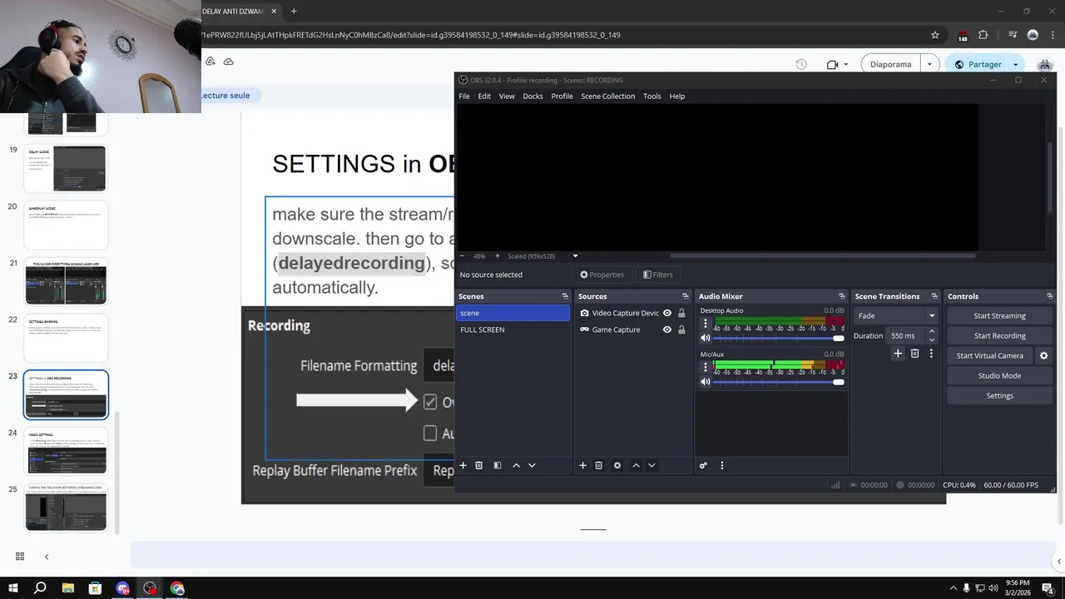Viewport: 1065px width, 599px height.
Task: Remove selected source with trash icon
Action: 598,466
